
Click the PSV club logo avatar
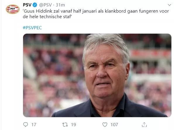pos(13,9)
